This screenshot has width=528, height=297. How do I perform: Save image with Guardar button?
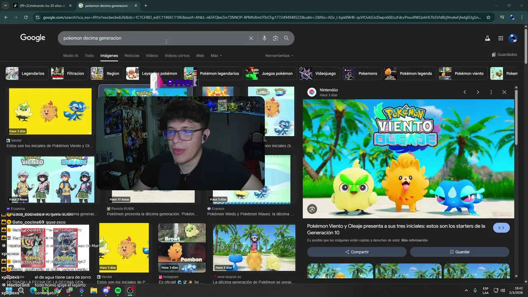(460, 252)
